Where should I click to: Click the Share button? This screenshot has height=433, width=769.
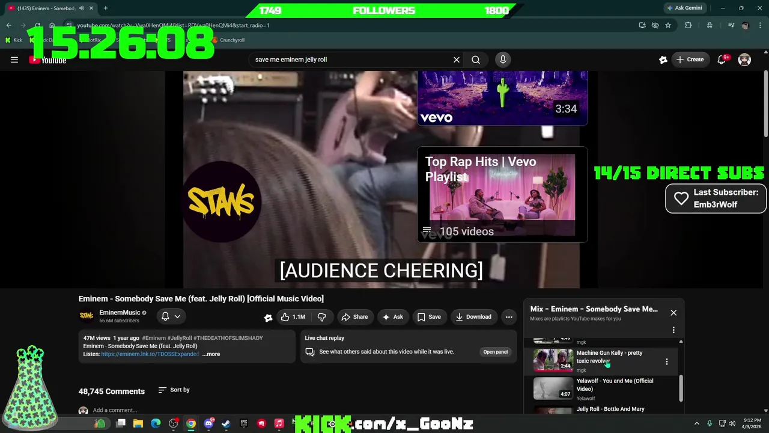coord(354,317)
